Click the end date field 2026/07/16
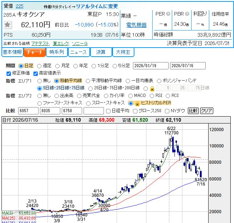Image resolution: width=234 pixels, height=223 pixels. [x=188, y=66]
